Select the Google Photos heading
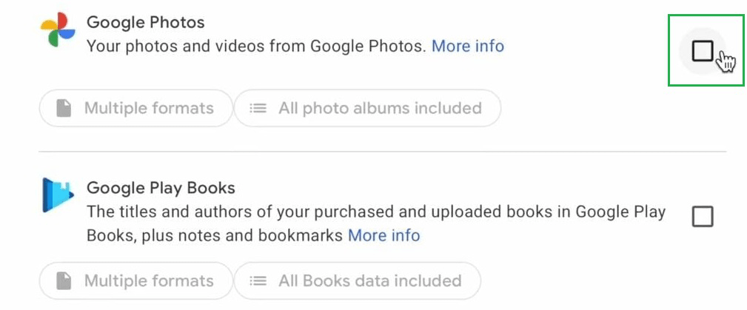Image resolution: width=747 pixels, height=310 pixels. [x=145, y=22]
